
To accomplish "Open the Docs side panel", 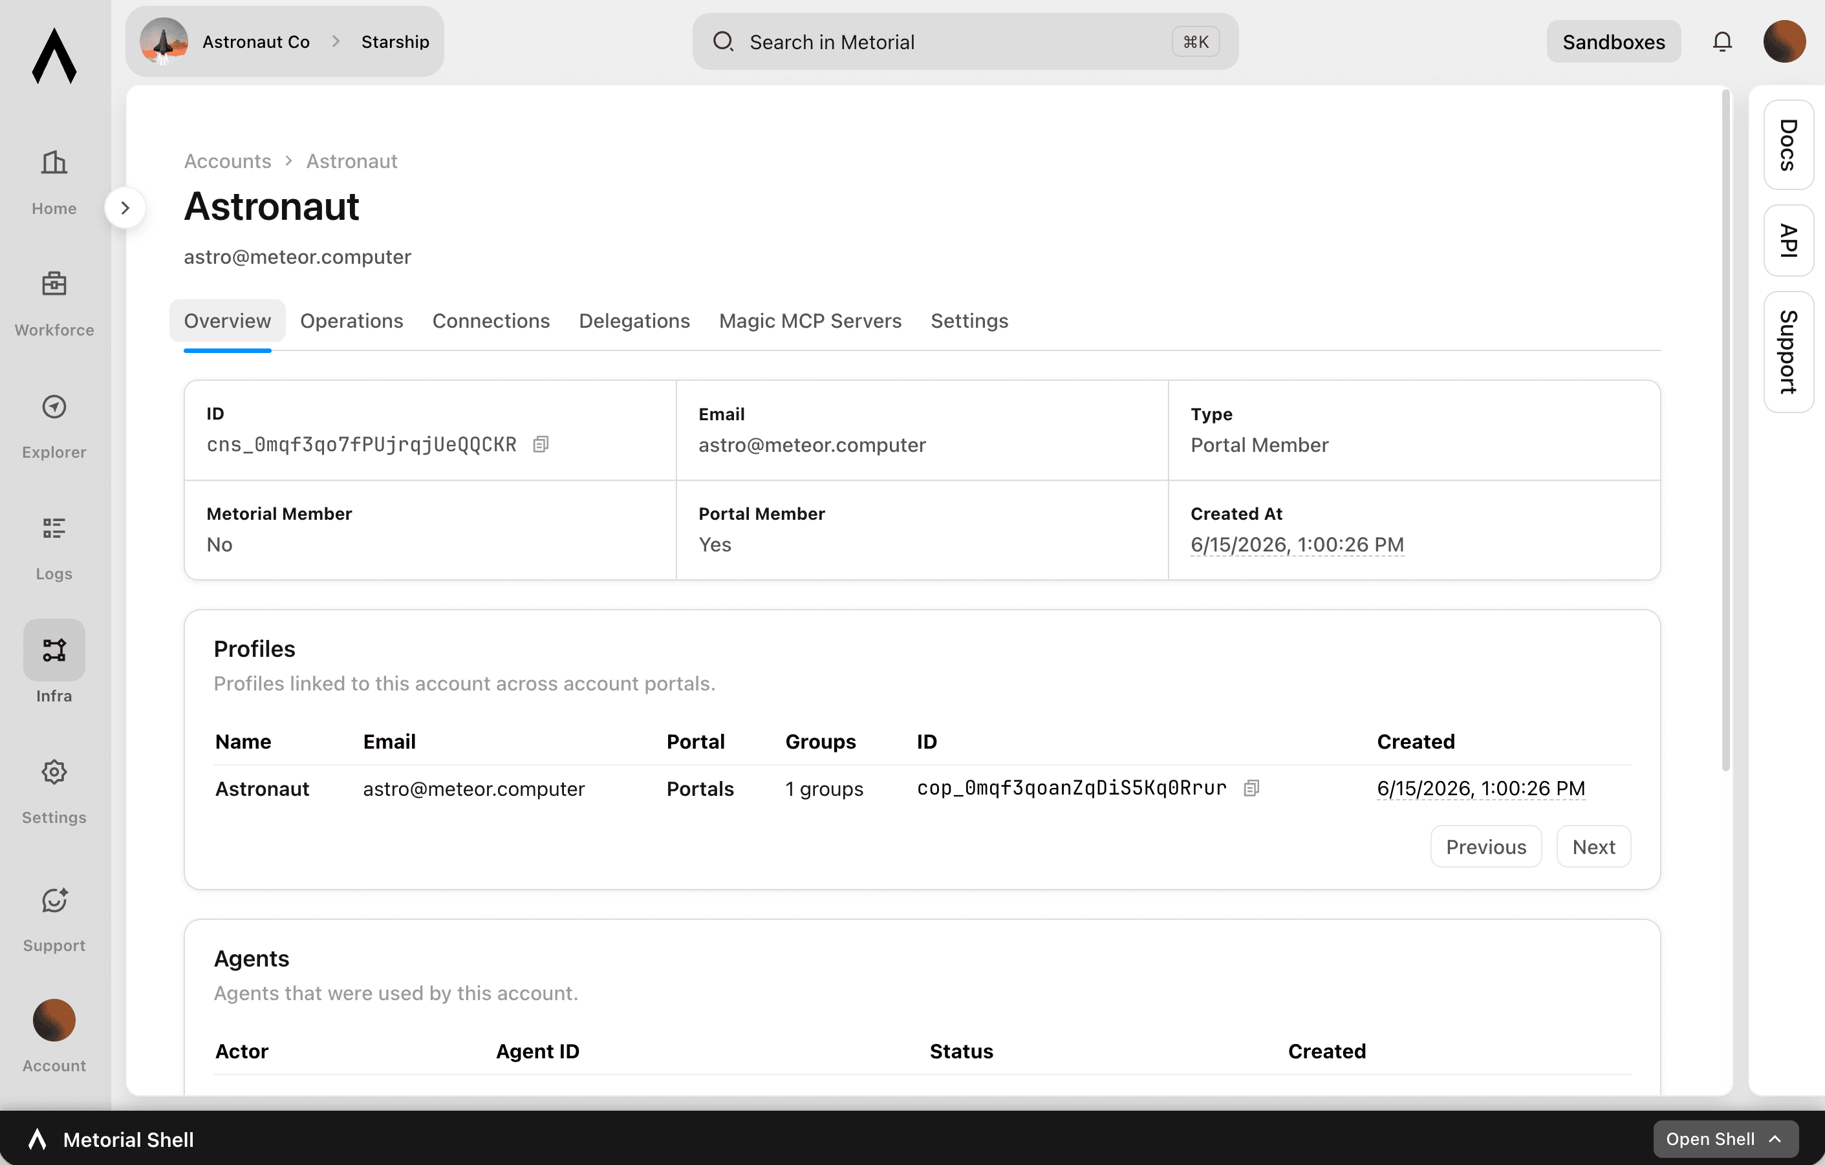I will pyautogui.click(x=1788, y=145).
